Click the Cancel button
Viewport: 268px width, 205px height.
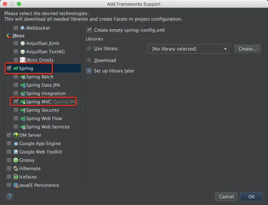click(226, 197)
